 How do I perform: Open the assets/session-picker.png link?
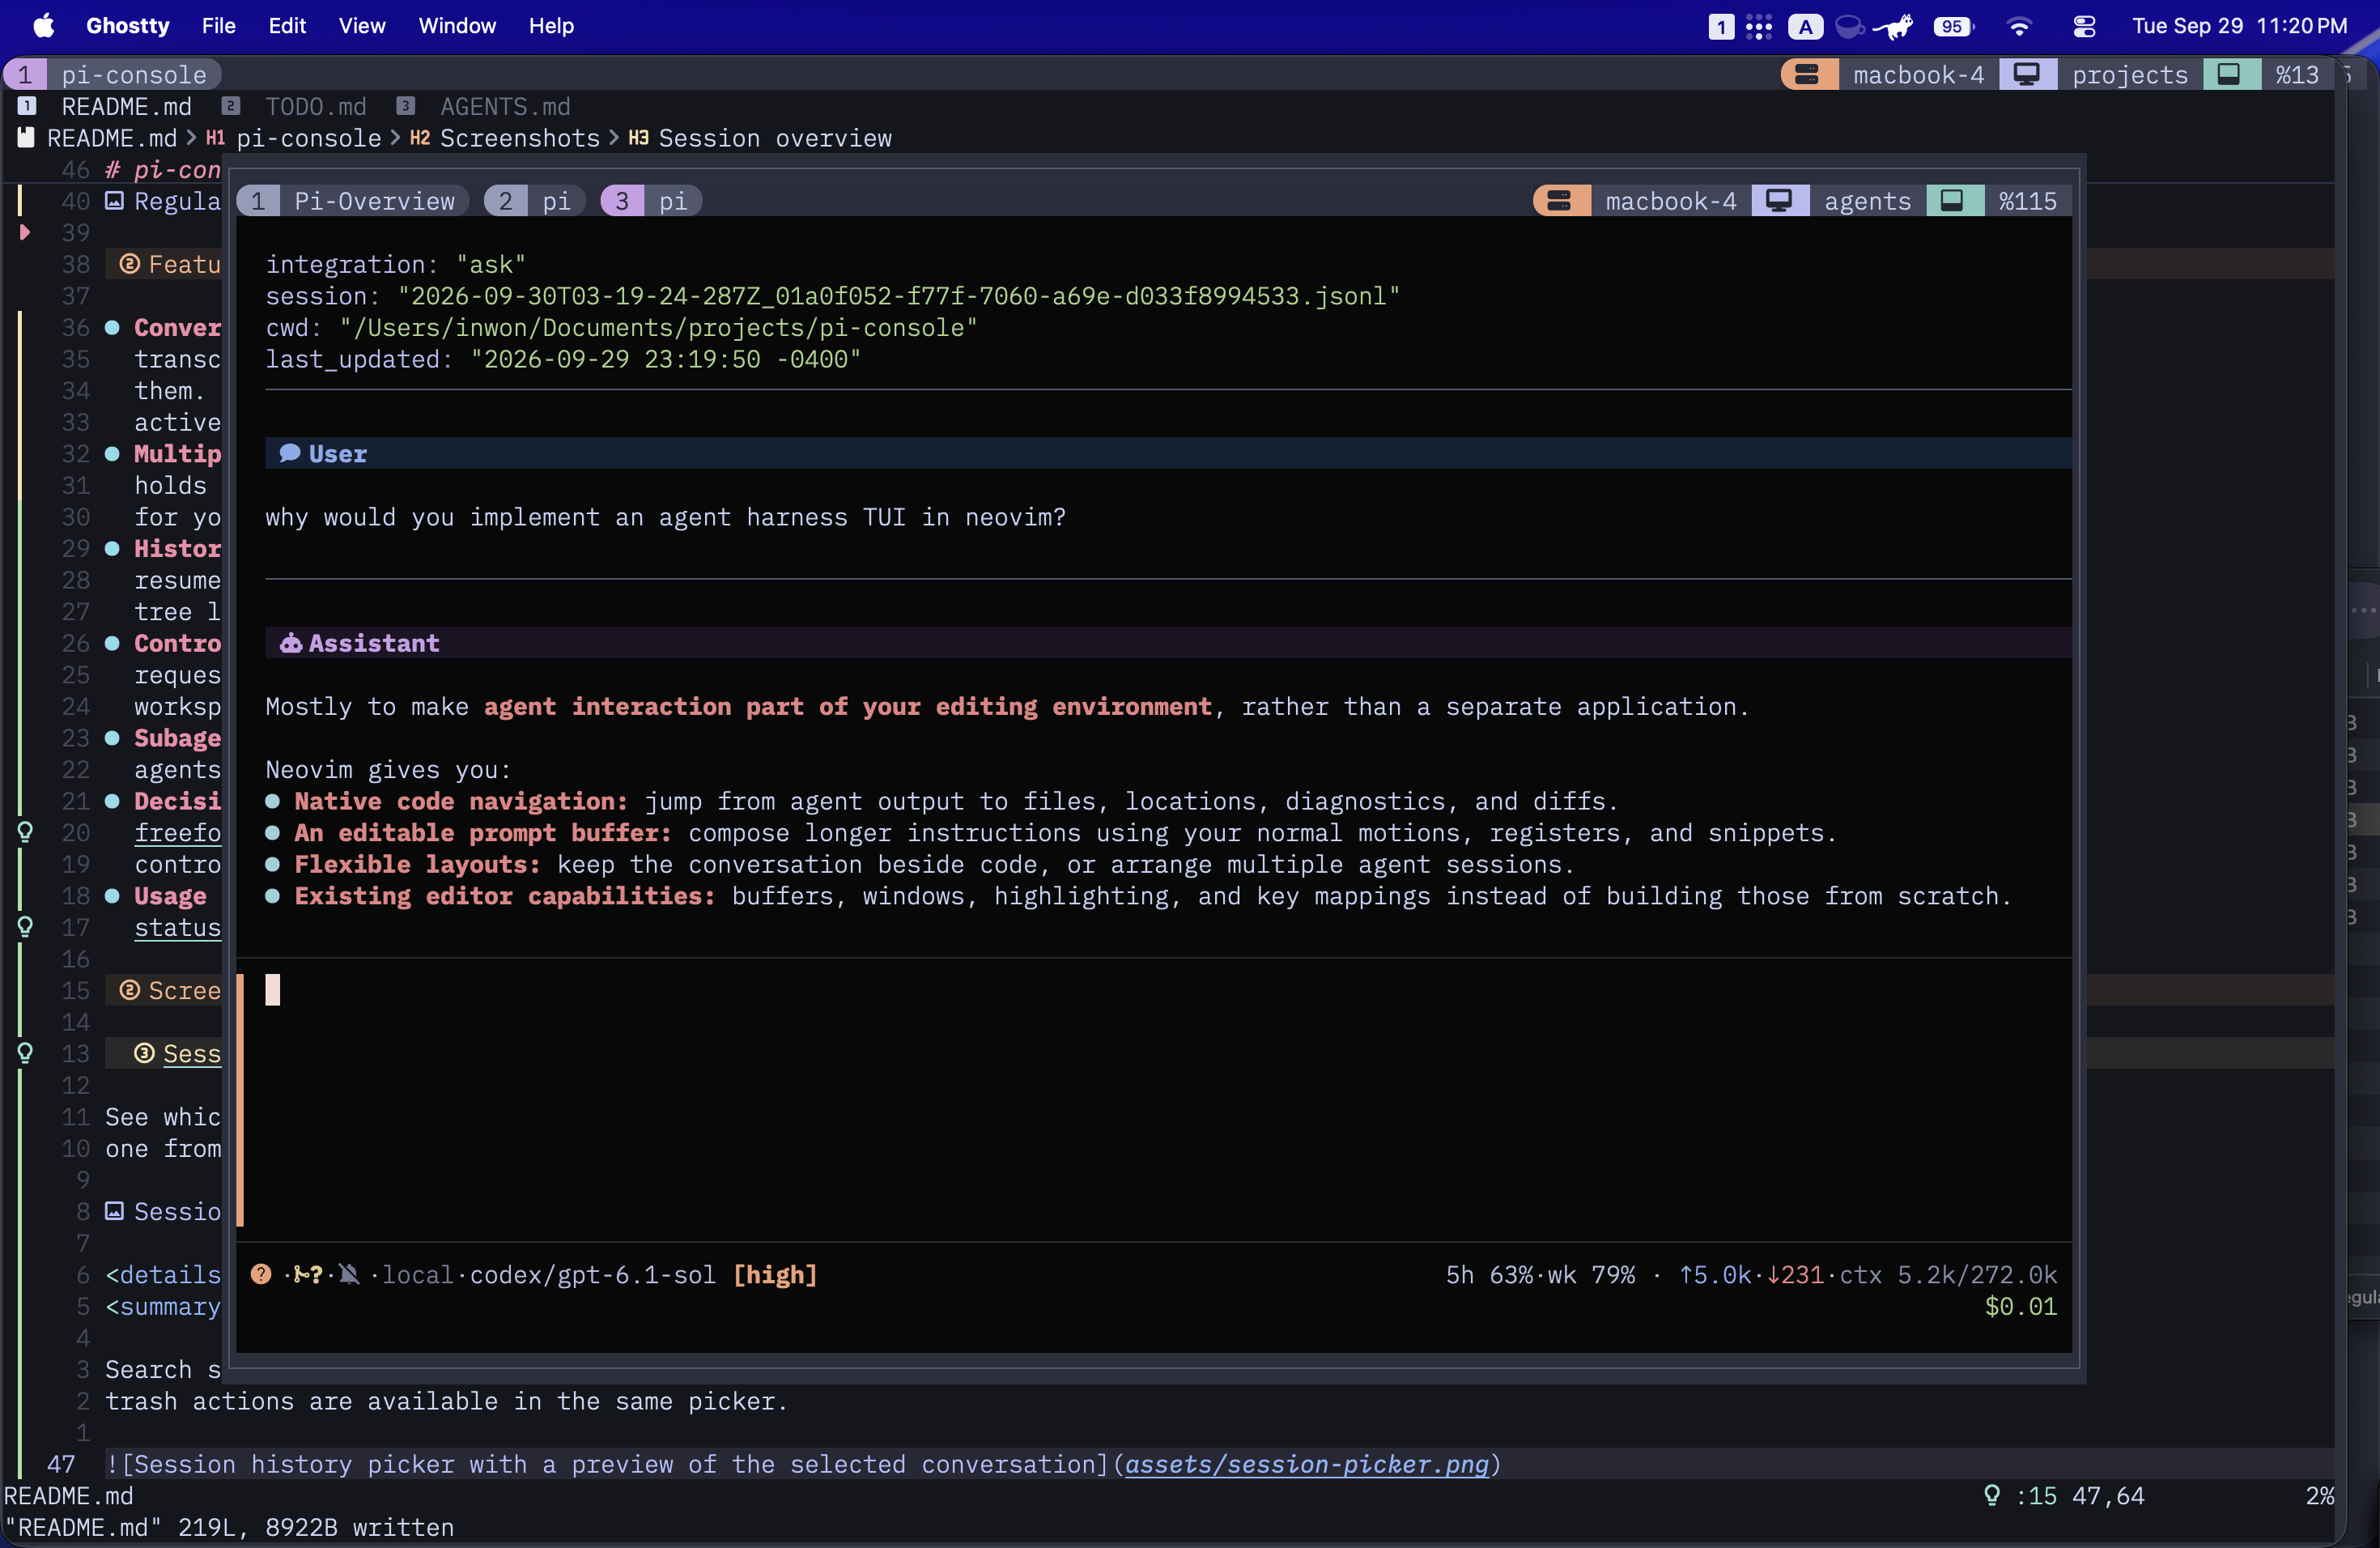click(x=1307, y=1464)
